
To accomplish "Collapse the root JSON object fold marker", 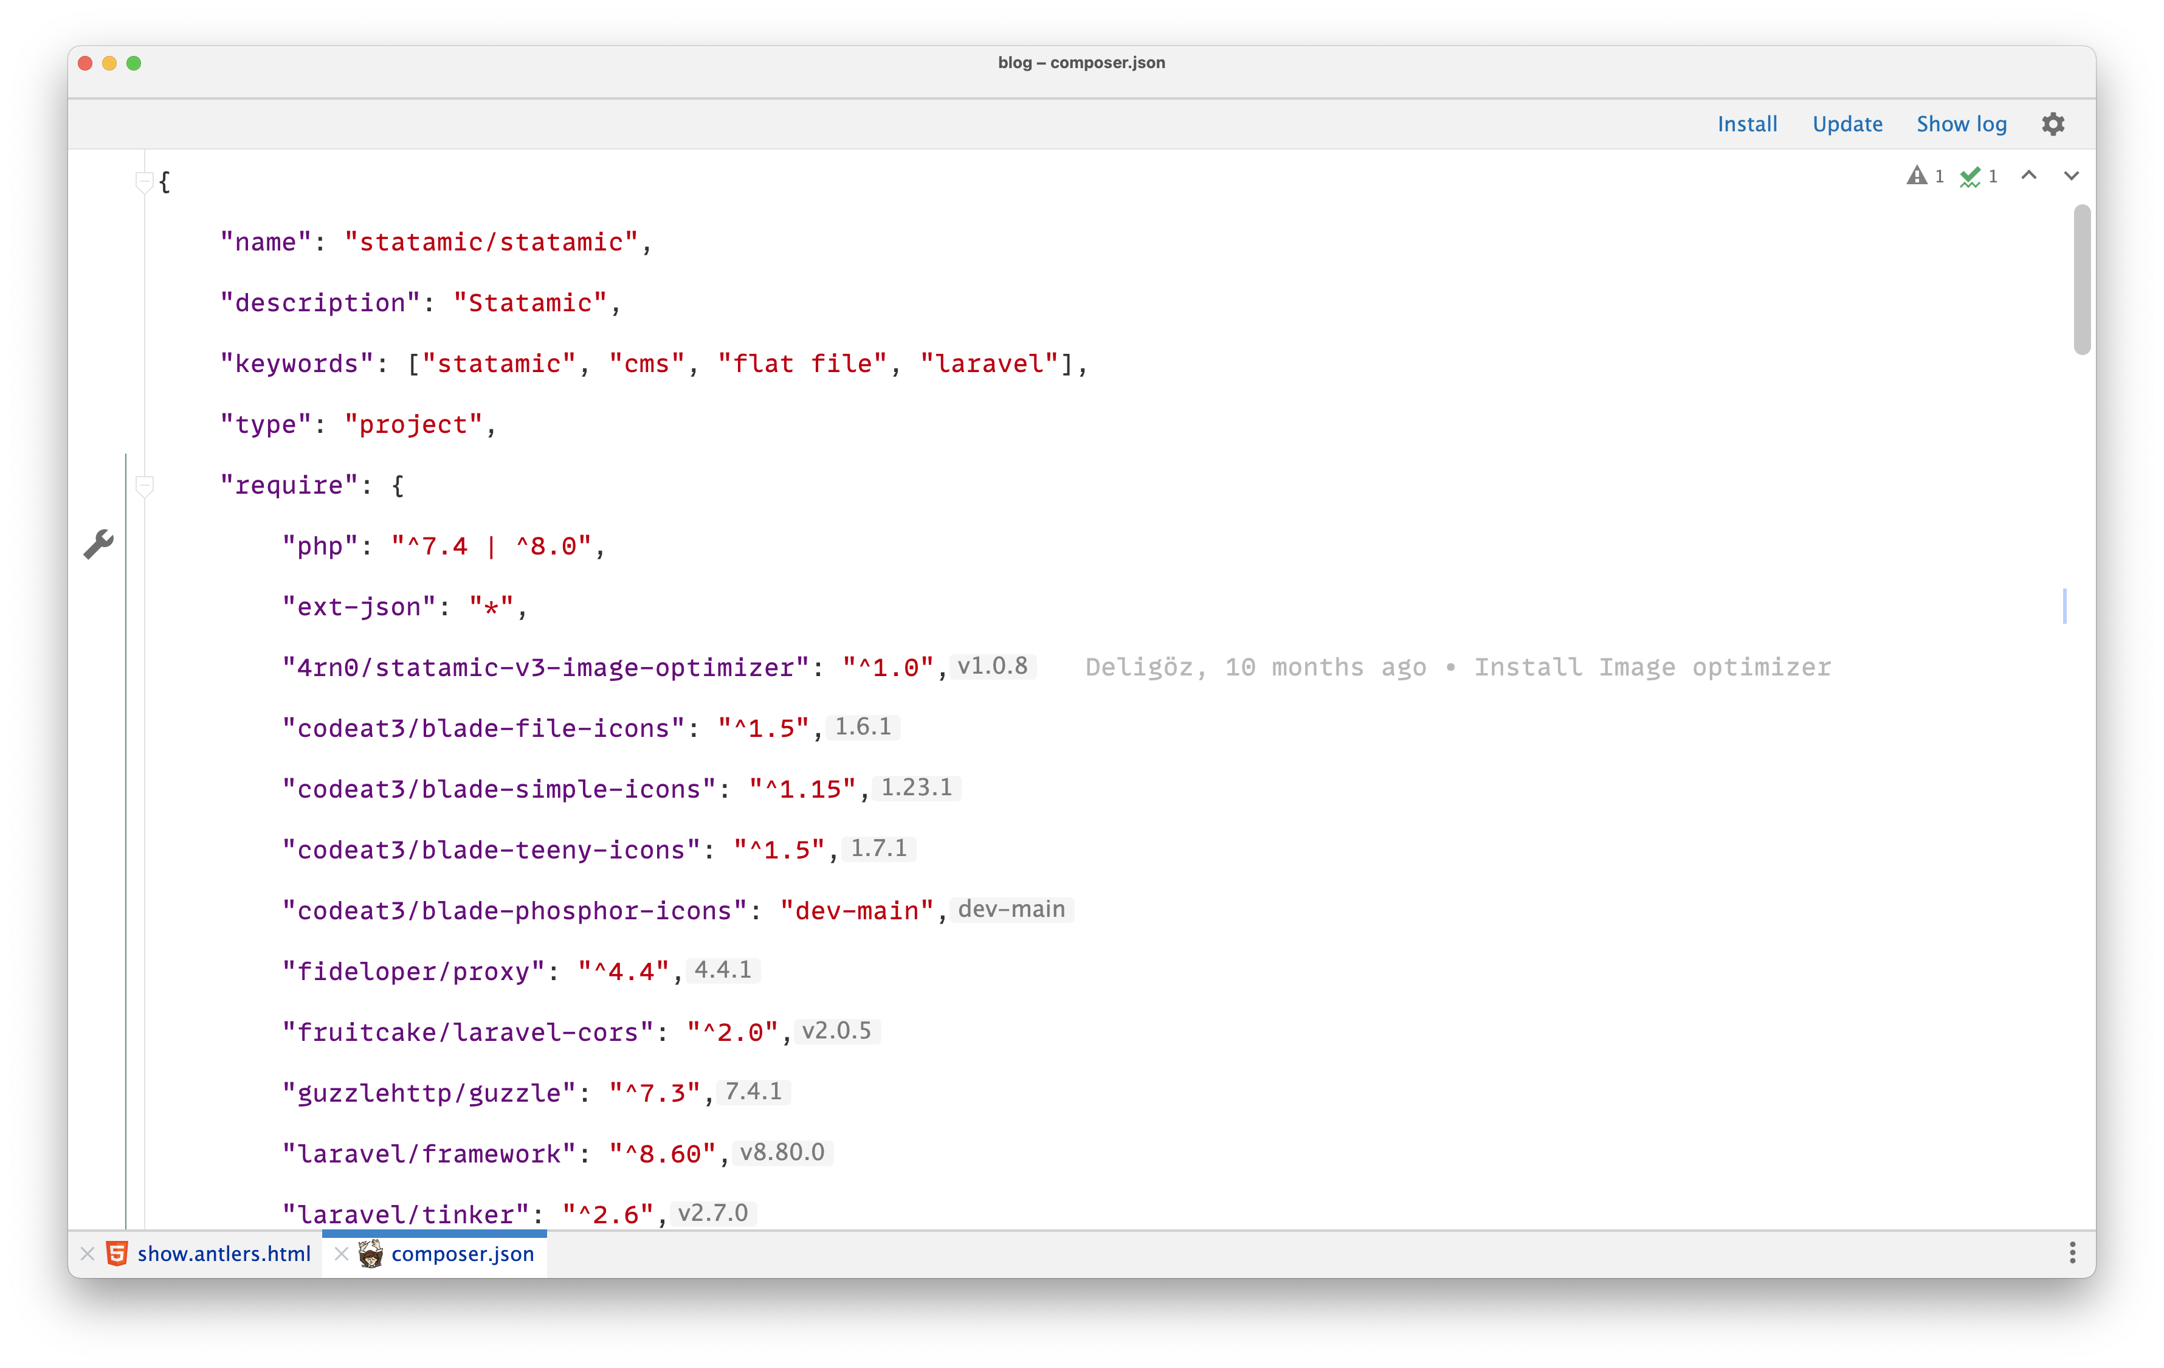I will tap(144, 182).
